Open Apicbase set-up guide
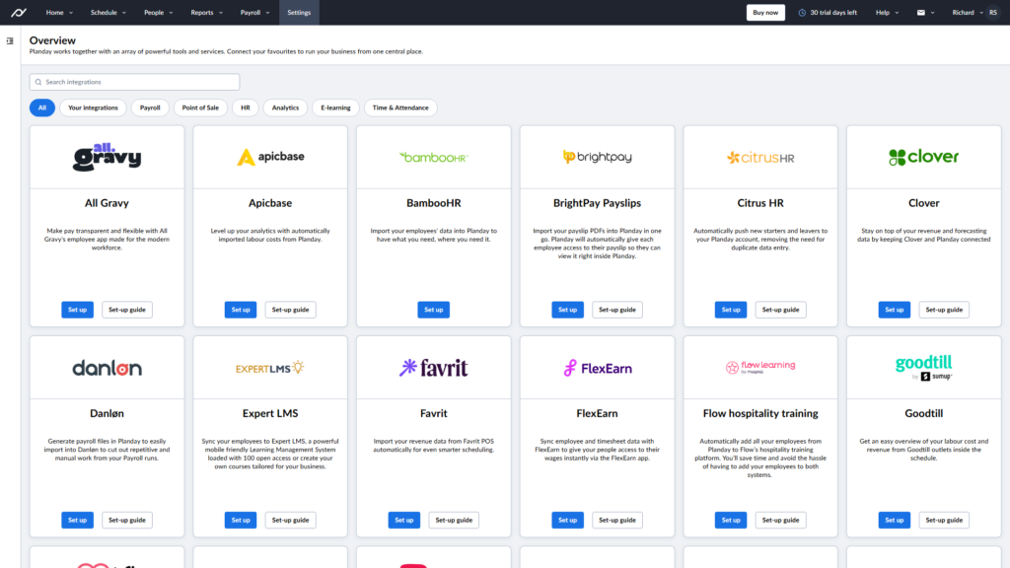This screenshot has width=1010, height=568. click(291, 310)
